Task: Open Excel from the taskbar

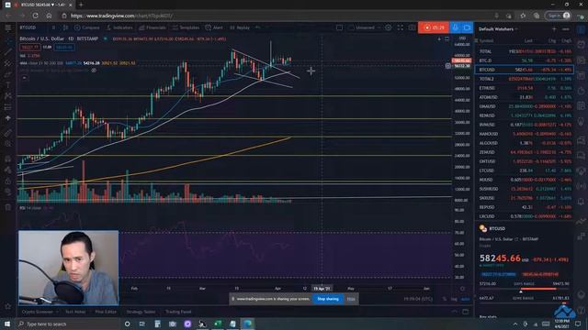Action: tap(218, 324)
